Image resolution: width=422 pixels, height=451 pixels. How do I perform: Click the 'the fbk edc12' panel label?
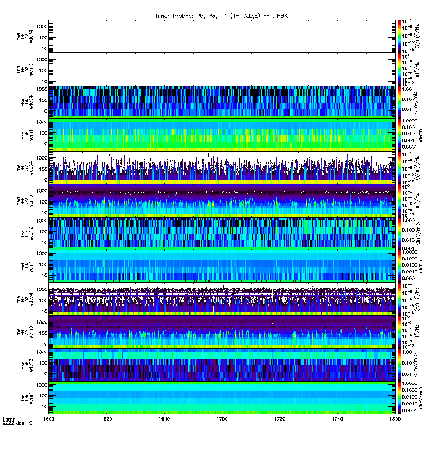tap(26, 365)
